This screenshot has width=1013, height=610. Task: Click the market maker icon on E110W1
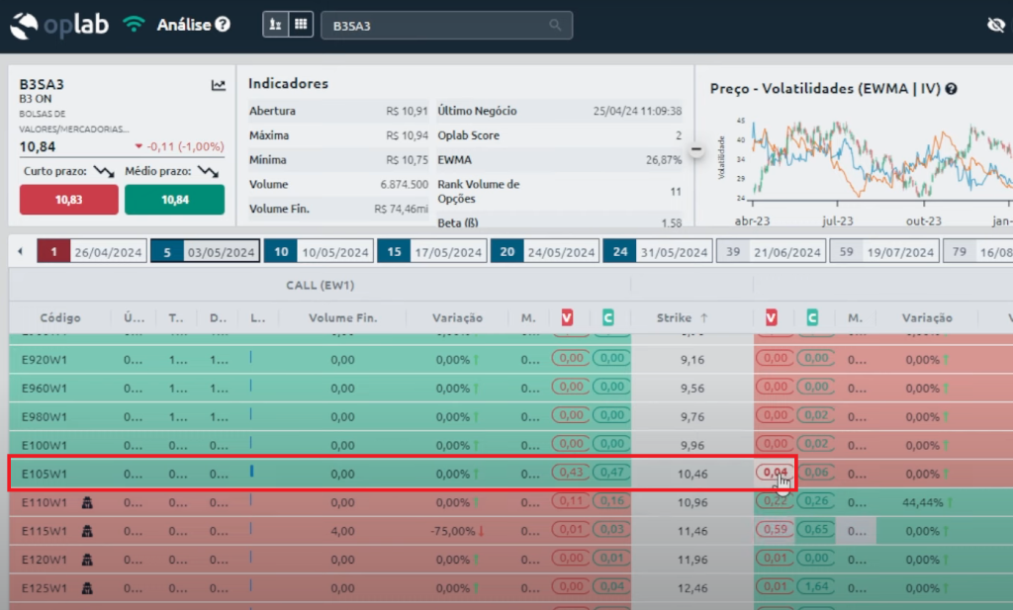(x=88, y=502)
